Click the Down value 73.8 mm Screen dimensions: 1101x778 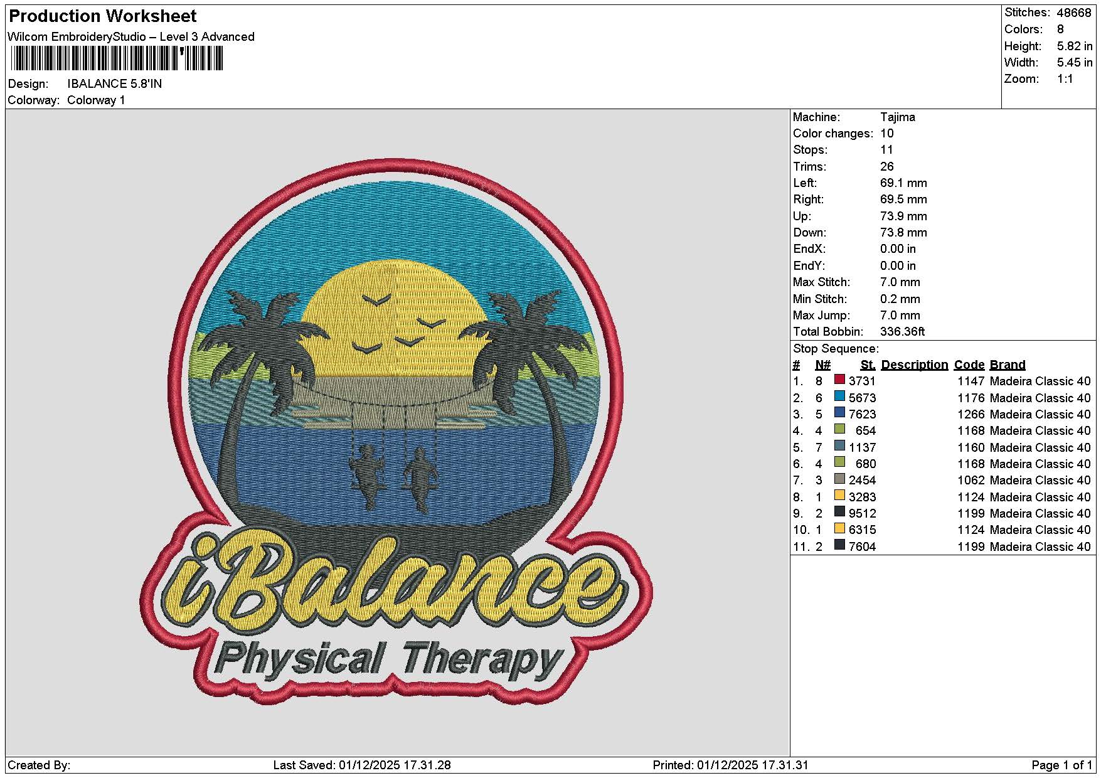point(903,233)
